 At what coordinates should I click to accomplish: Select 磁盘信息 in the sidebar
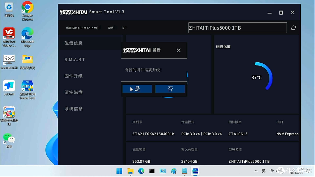pos(90,43)
